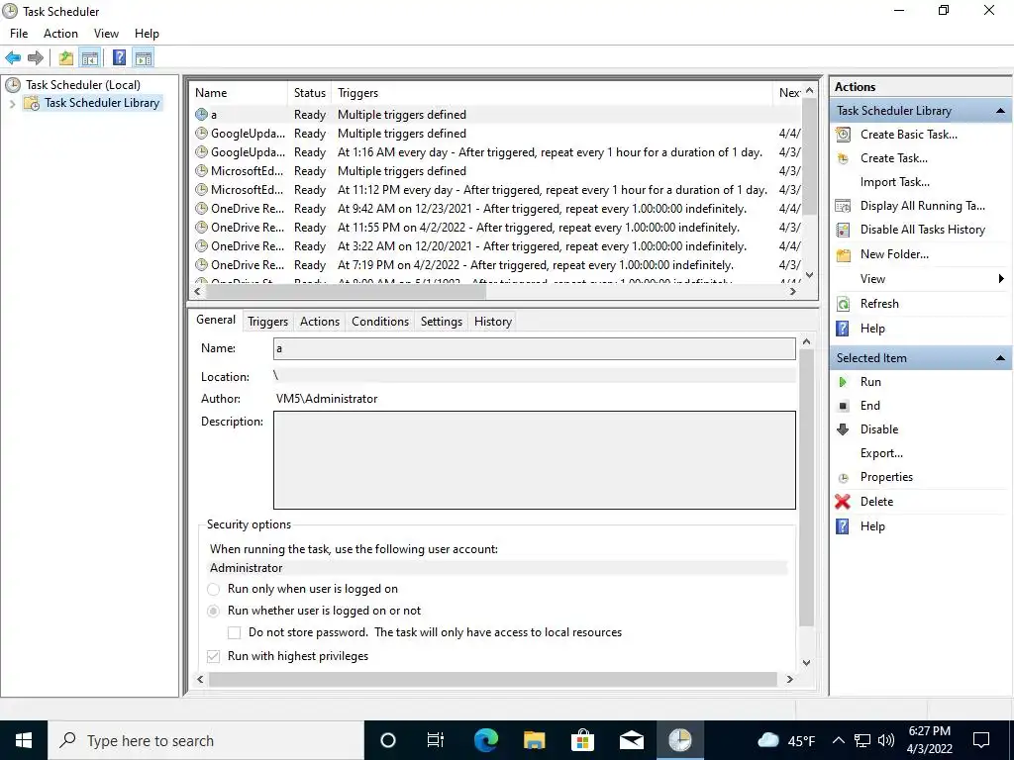
Task: Collapse the Task Scheduler Library actions section
Action: coord(1000,111)
